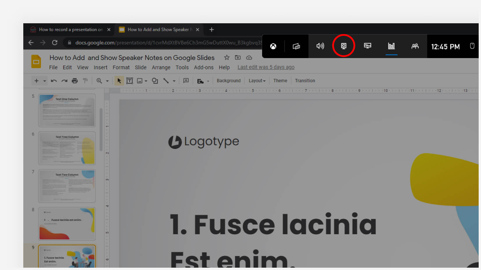This screenshot has width=481, height=270.
Task: Toggle the Resources widget in Game Bar
Action: (x=367, y=46)
